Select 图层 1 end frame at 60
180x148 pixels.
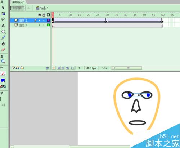[162, 25]
